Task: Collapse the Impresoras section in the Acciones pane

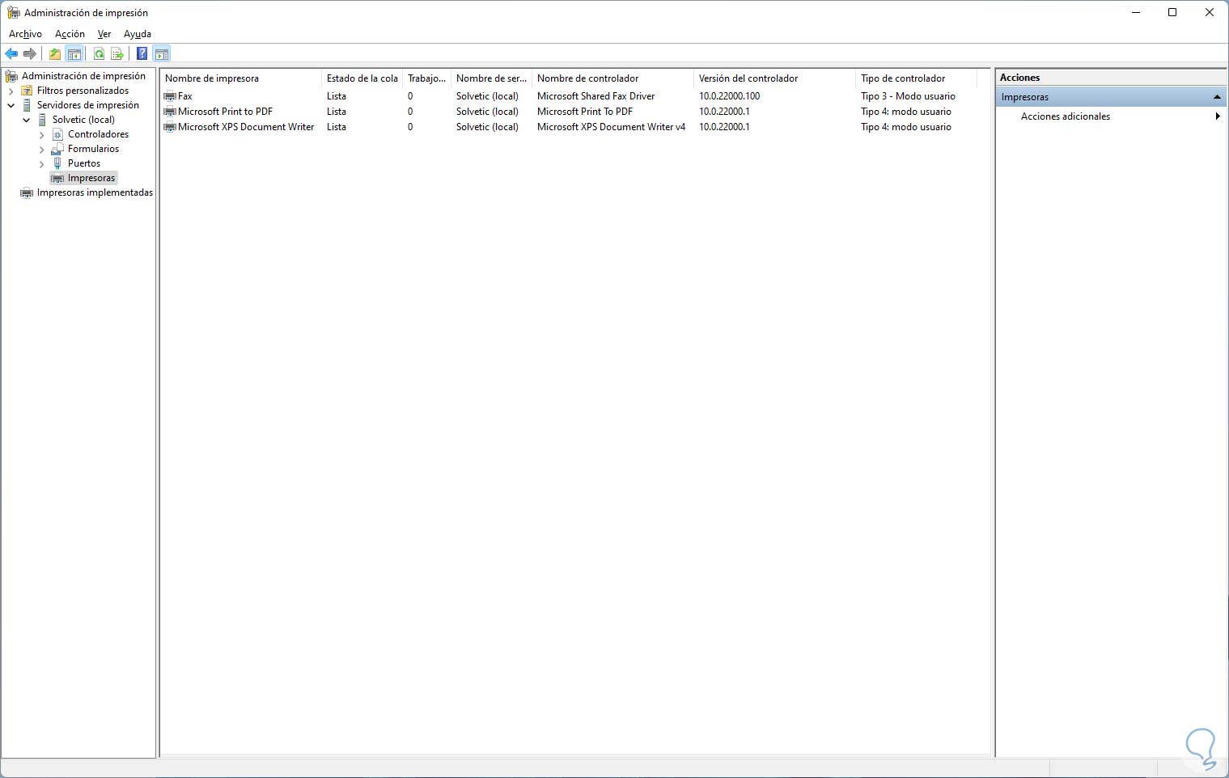Action: [x=1217, y=97]
